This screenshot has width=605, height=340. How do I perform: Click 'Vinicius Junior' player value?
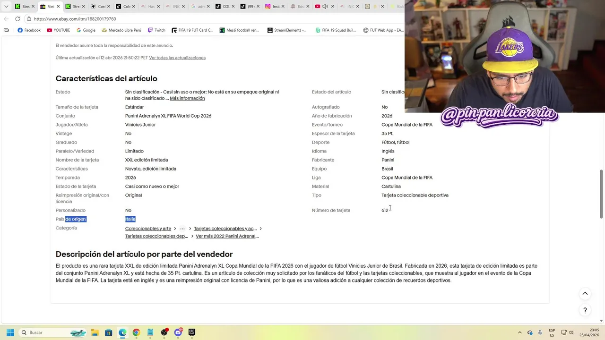[x=140, y=125]
